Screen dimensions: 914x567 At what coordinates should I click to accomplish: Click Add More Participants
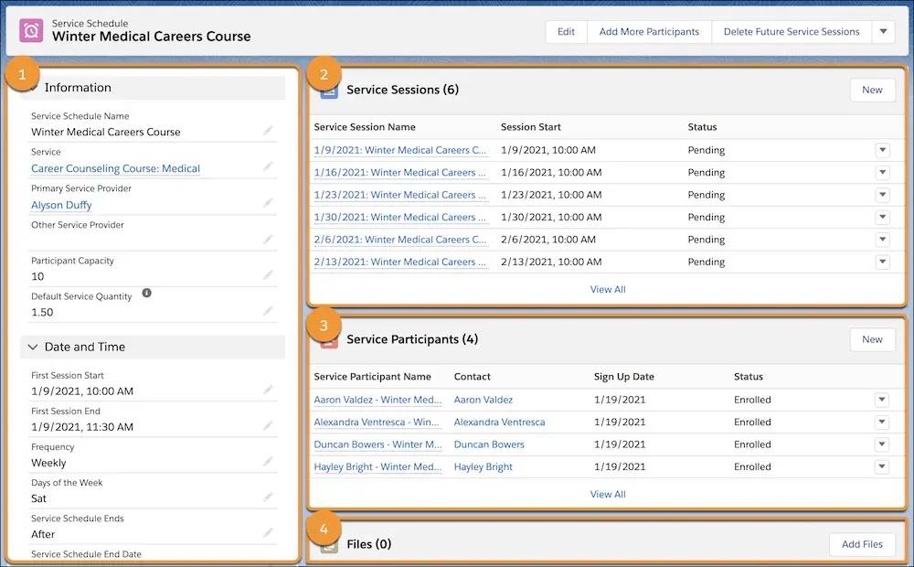tap(649, 30)
